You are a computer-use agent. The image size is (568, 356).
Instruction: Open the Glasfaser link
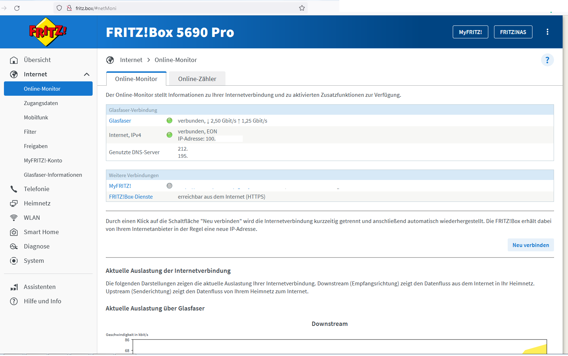pyautogui.click(x=120, y=120)
